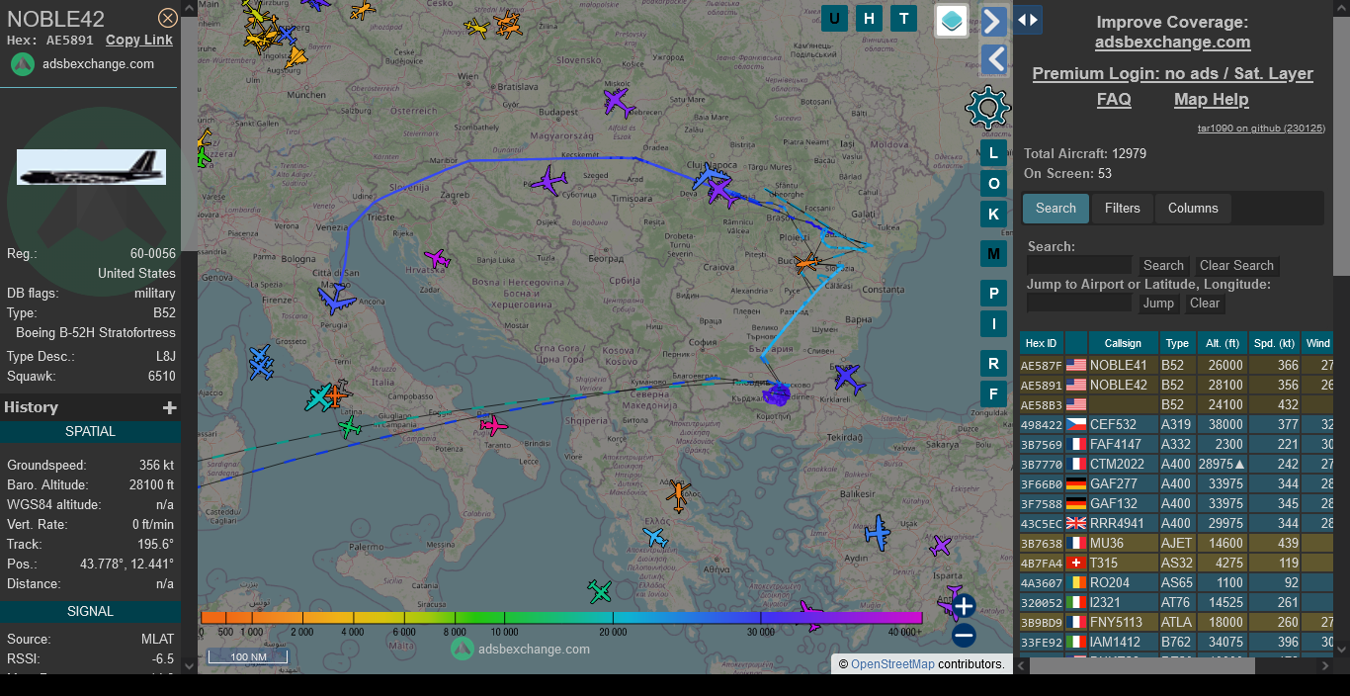1350x696 pixels.
Task: Select the pink aircraft near Brindisi
Action: (493, 425)
